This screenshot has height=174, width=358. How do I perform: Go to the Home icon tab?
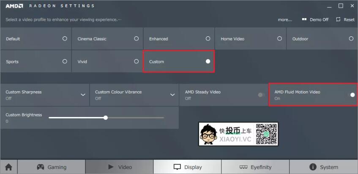coord(9,167)
